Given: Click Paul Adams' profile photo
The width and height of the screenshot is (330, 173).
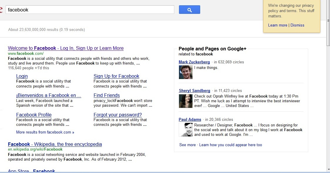Looking at the screenshot, I should click(185, 129).
